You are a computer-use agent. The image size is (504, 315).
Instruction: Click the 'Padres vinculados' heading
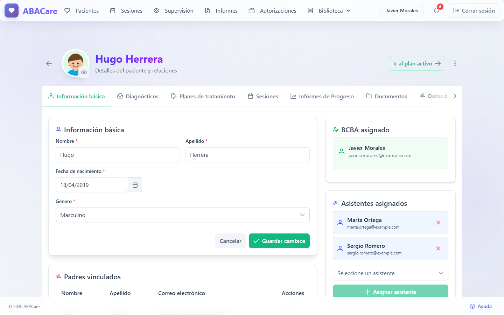[x=92, y=277]
